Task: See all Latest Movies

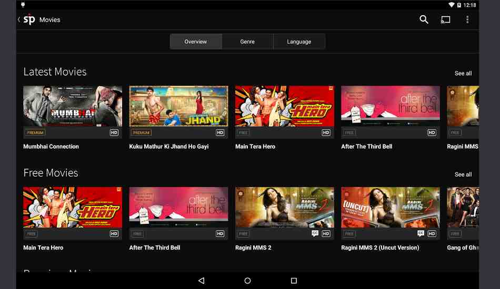Action: [463, 73]
